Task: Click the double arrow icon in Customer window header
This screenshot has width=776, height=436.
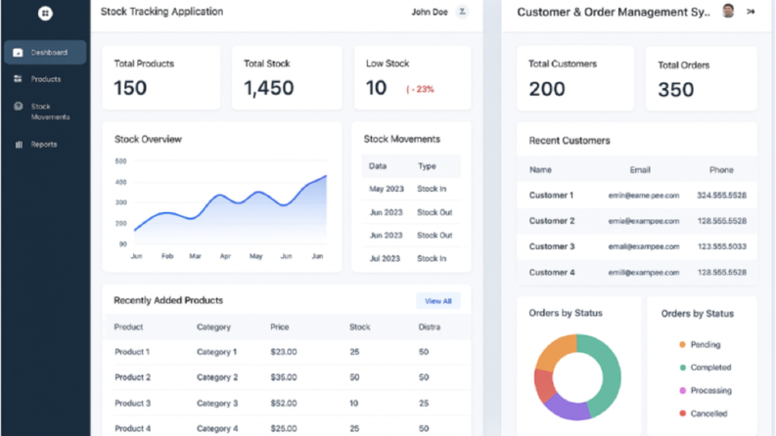Action: (x=751, y=12)
